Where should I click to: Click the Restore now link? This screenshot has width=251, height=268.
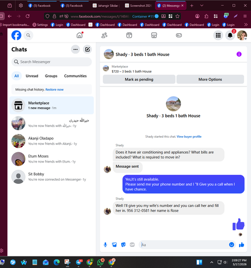[x=55, y=90]
